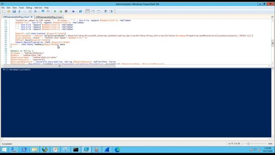Click the Clear console pane icon
The height and width of the screenshot is (155, 275).
pyautogui.click(x=36, y=11)
